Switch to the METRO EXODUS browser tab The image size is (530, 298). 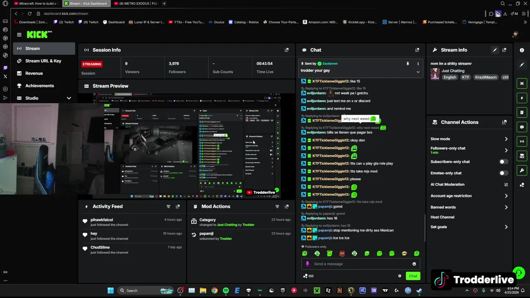coord(137,3)
